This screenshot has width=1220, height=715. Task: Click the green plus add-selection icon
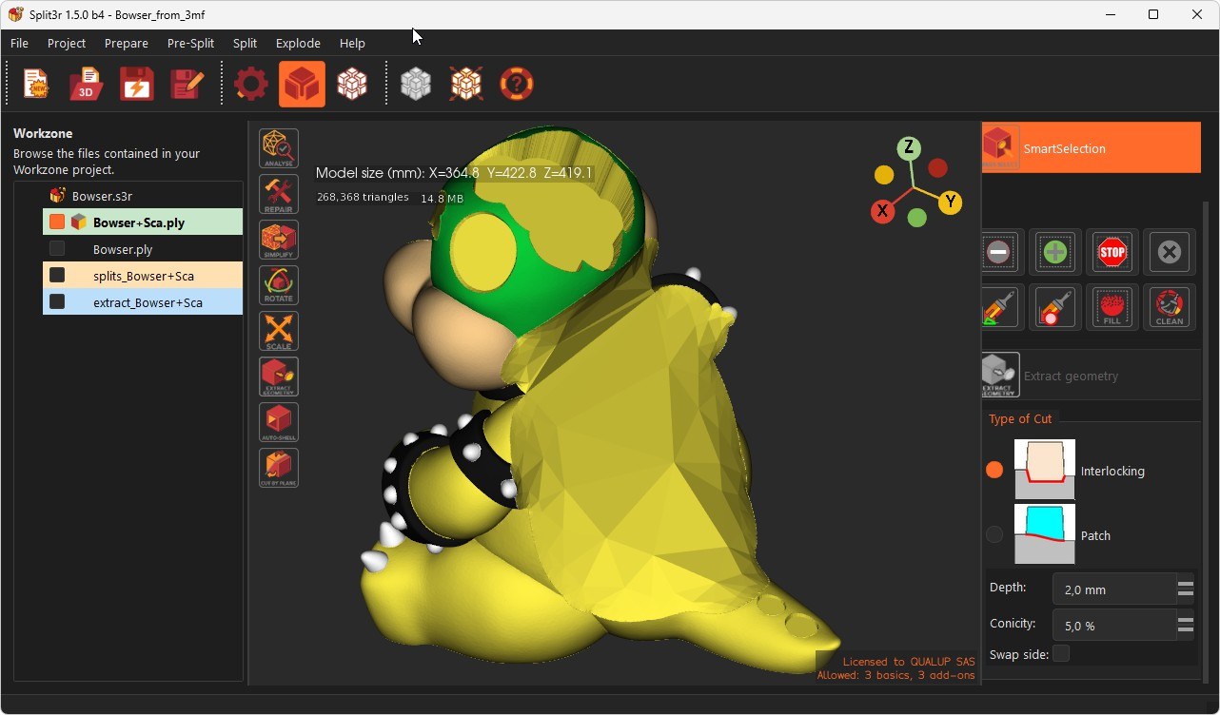(1055, 252)
